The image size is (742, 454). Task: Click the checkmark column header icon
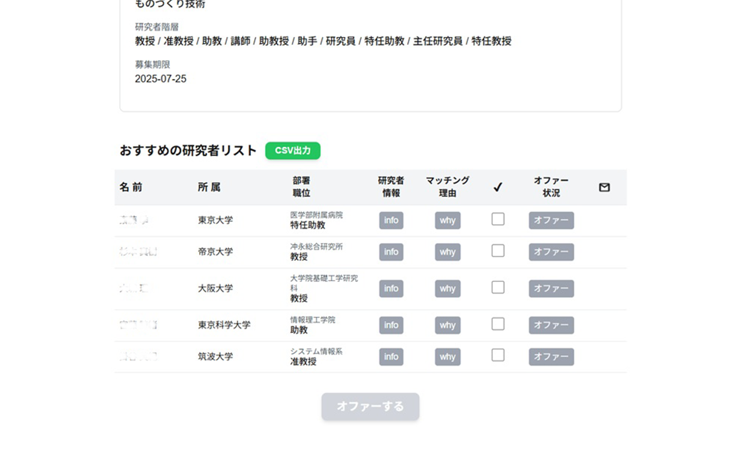(497, 187)
